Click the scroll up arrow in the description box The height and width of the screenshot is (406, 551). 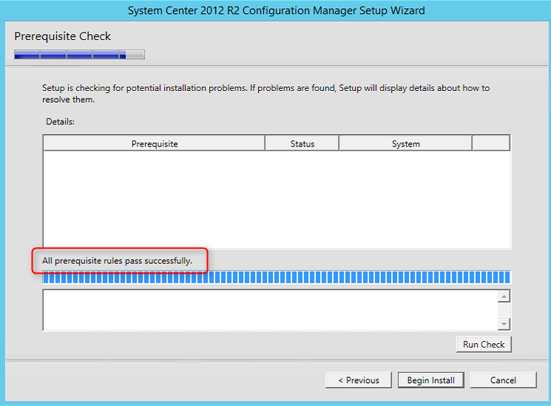pyautogui.click(x=504, y=297)
